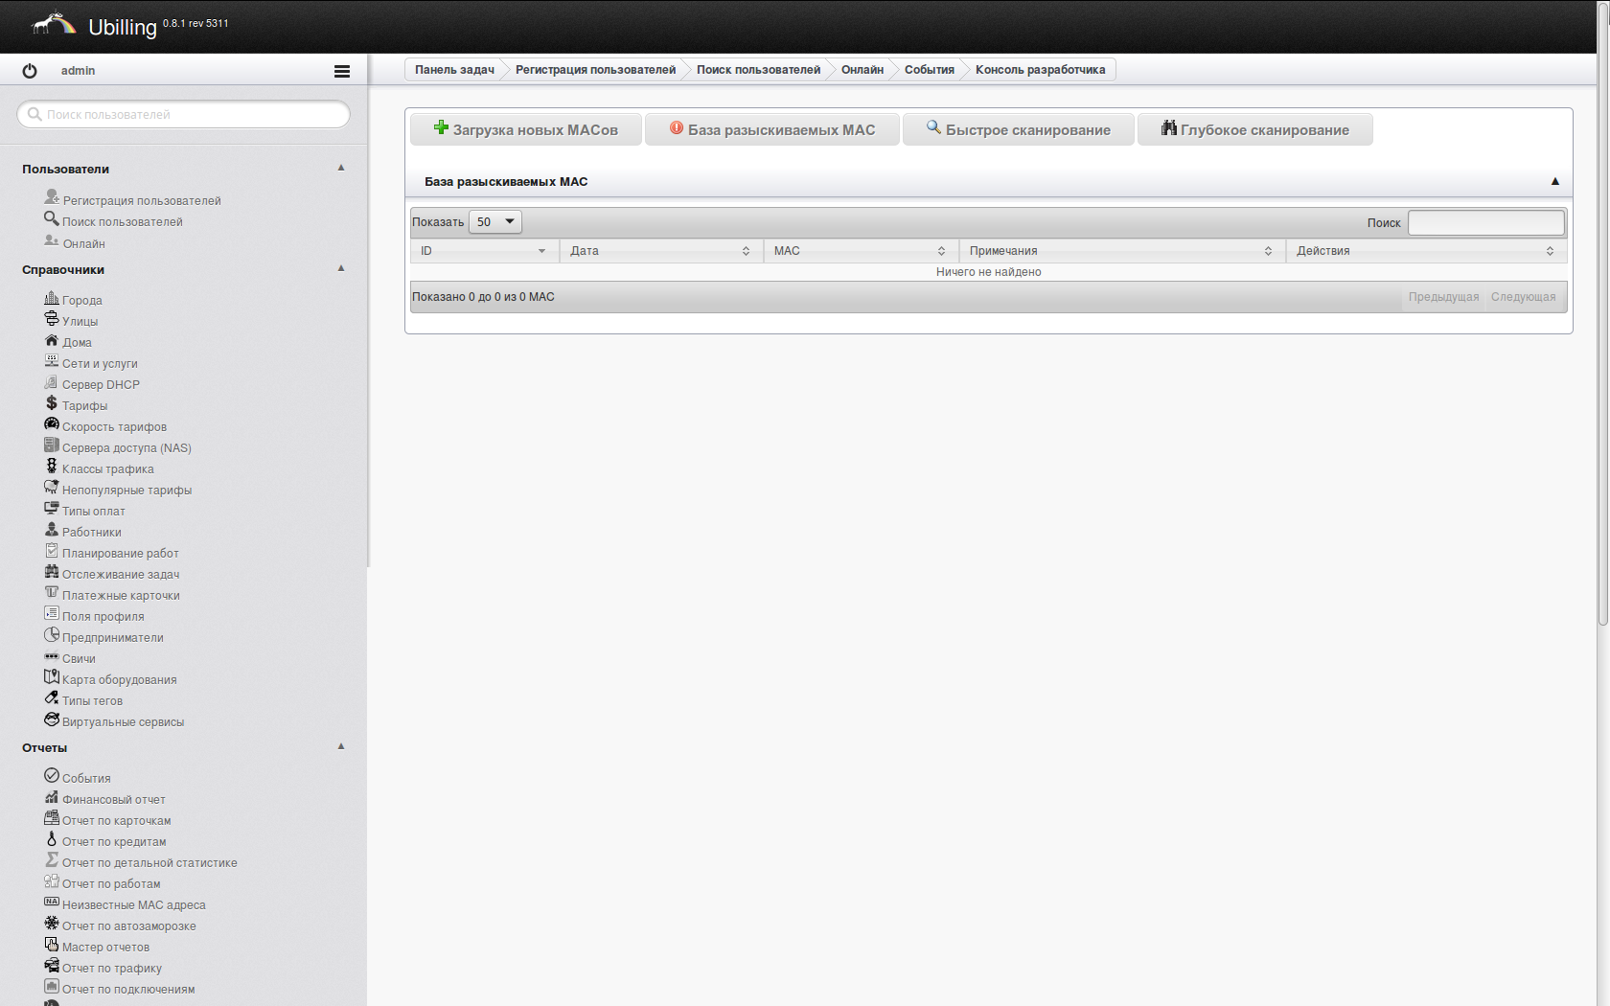Click the Ubilling logo icon
The image size is (1610, 1006).
[54, 24]
